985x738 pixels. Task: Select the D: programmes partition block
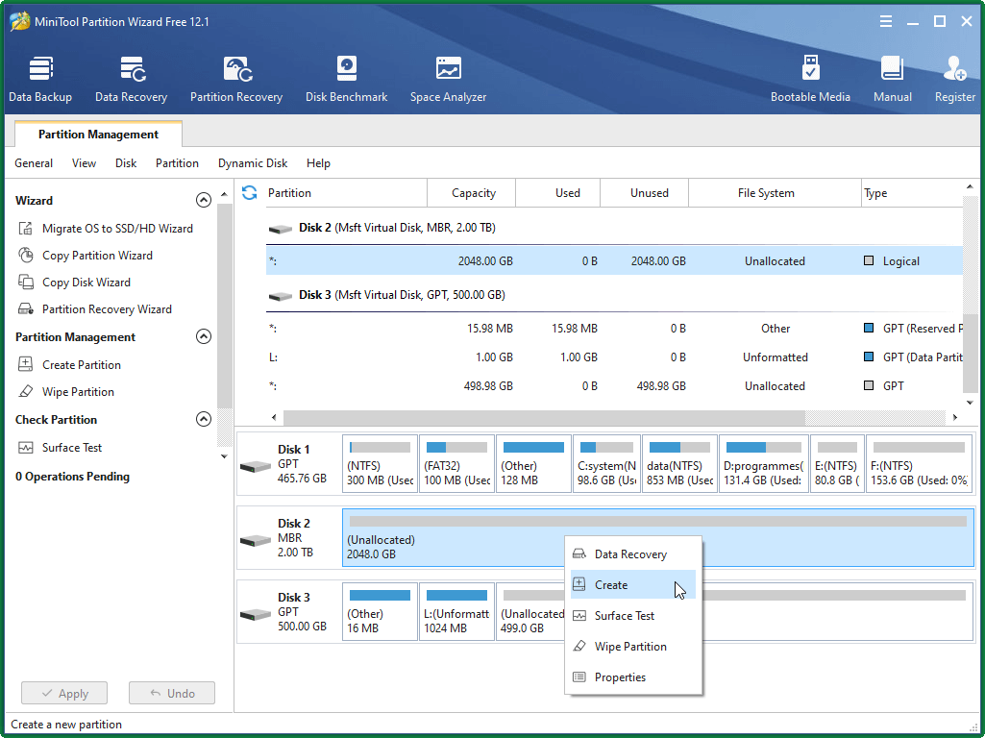pyautogui.click(x=763, y=463)
